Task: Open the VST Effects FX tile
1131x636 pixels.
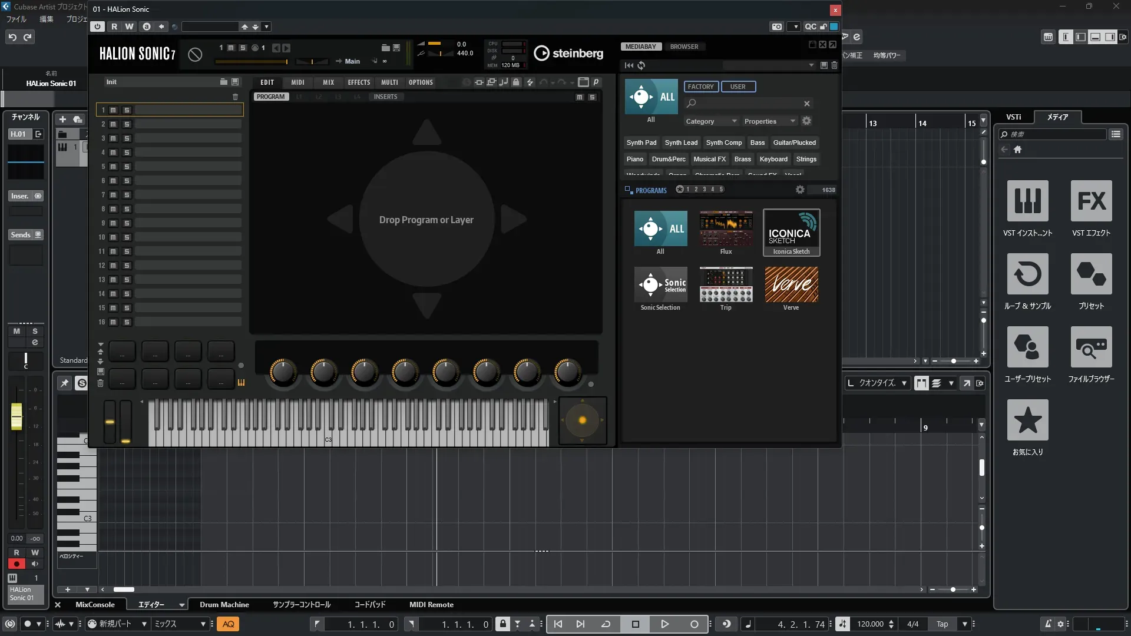Action: [x=1091, y=201]
